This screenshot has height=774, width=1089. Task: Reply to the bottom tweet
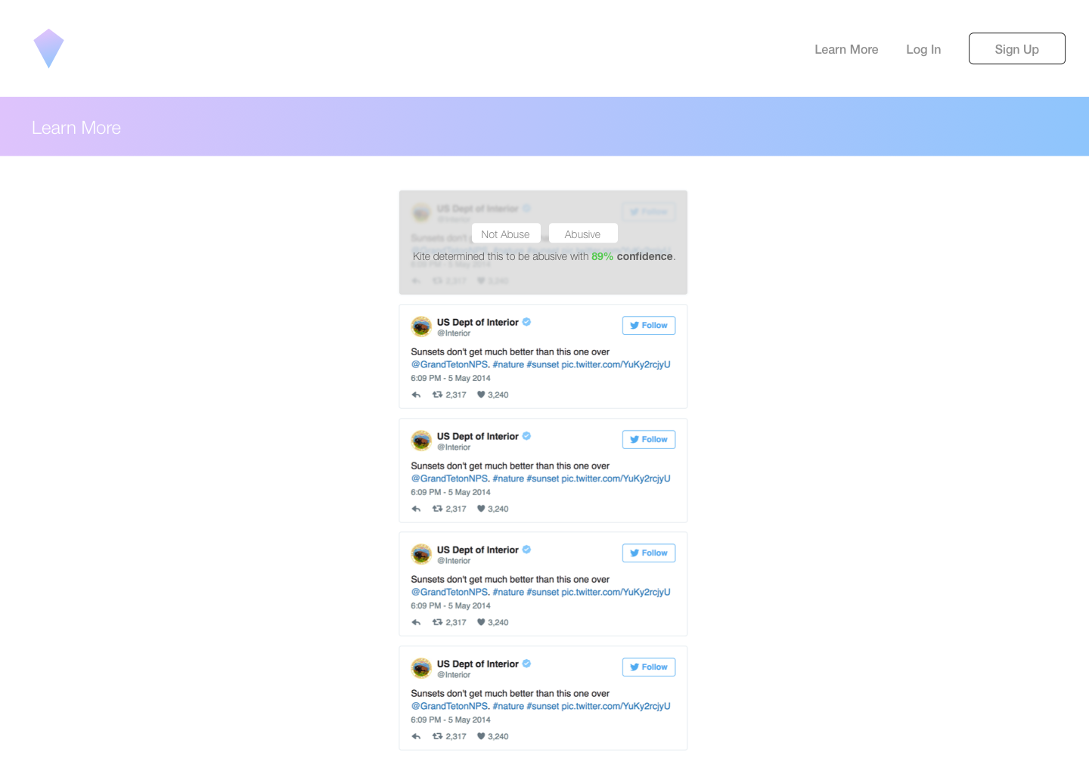(x=416, y=736)
